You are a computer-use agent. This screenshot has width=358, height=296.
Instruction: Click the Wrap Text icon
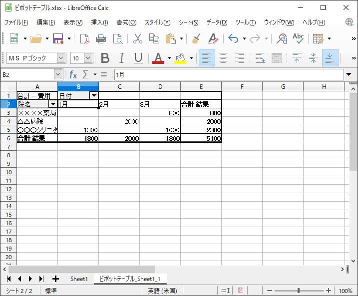pyautogui.click(x=260, y=58)
